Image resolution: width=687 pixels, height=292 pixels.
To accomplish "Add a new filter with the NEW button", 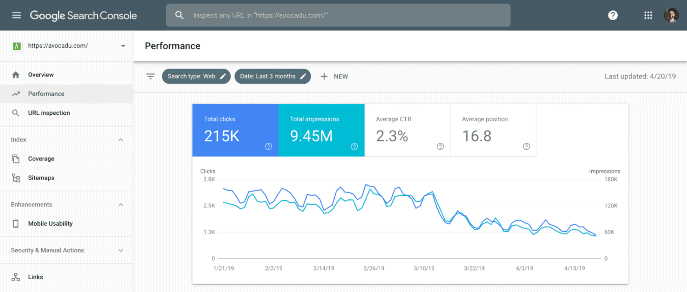I will [334, 76].
